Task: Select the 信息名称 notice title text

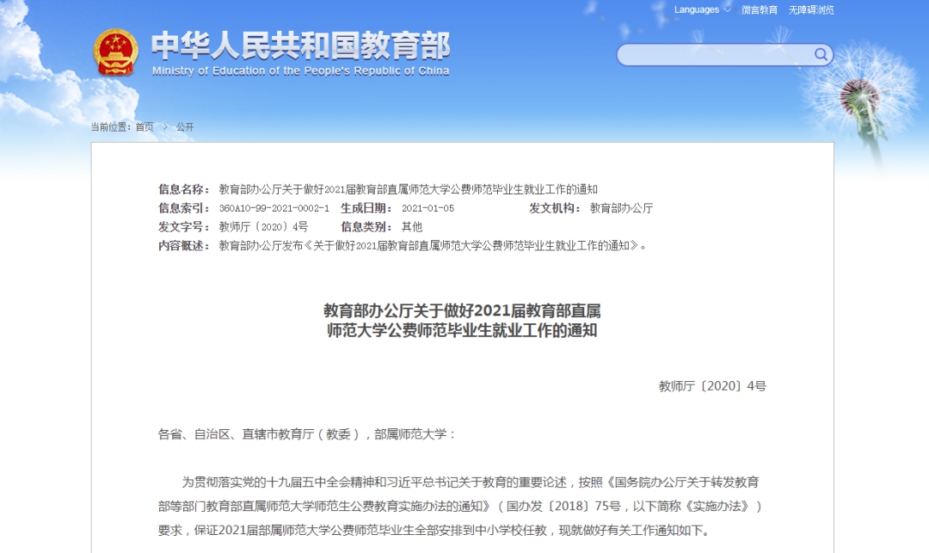Action: click(409, 189)
